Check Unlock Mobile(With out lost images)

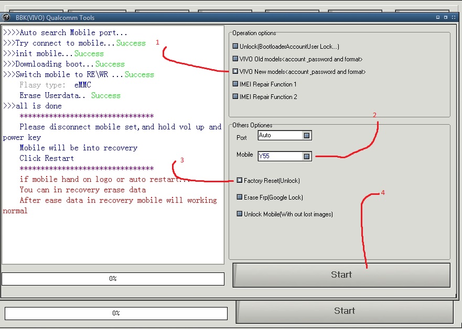tap(240, 214)
